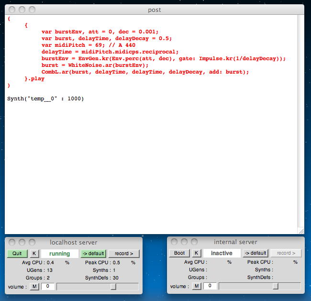Close the localhost server window

coord(12,242)
